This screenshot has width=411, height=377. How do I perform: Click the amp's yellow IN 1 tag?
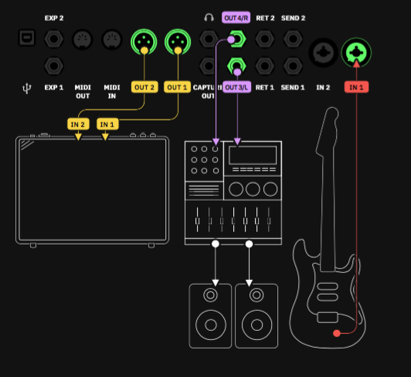pyautogui.click(x=107, y=124)
